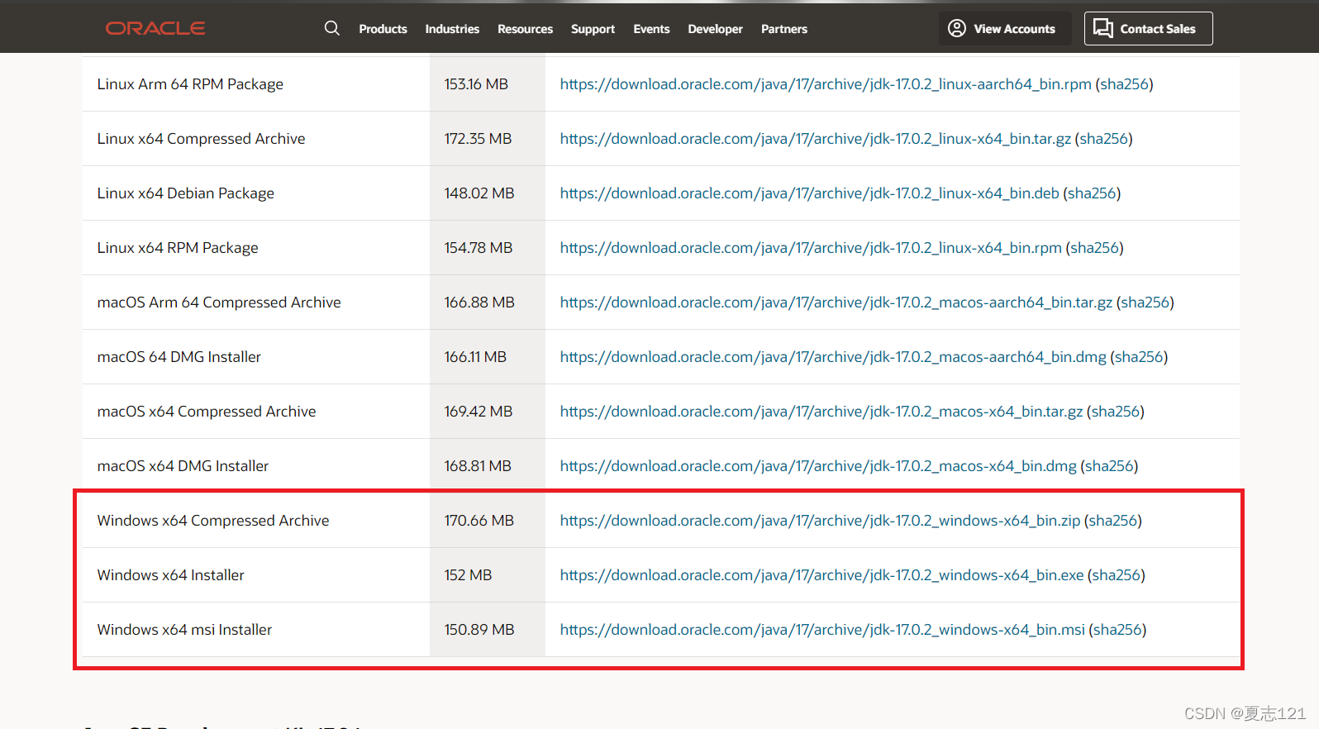Open the Events menu
This screenshot has width=1319, height=729.
(x=651, y=29)
